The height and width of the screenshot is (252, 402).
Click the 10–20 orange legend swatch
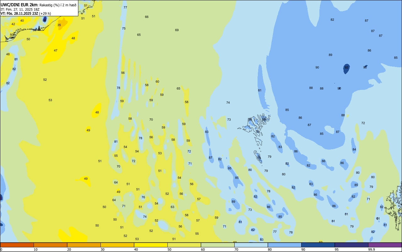click(50, 245)
